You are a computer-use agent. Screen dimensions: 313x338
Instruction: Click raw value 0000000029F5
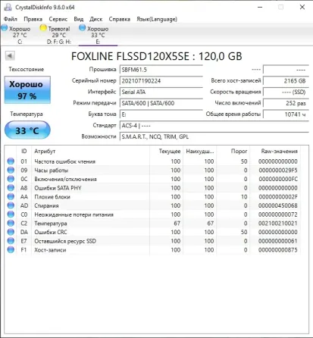(278, 171)
